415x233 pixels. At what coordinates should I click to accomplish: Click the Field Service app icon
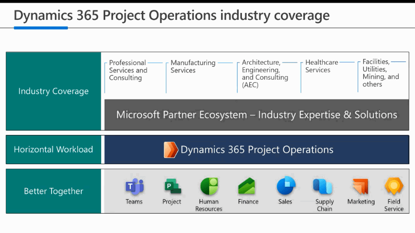pyautogui.click(x=394, y=186)
